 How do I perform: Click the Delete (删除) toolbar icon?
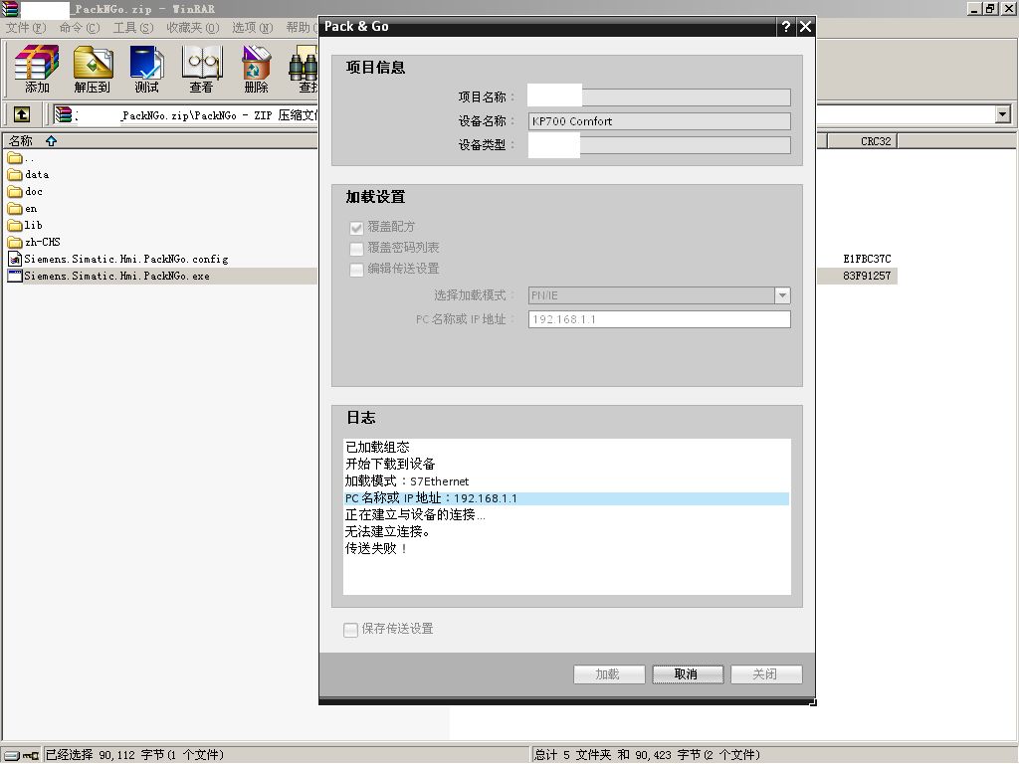tap(256, 69)
